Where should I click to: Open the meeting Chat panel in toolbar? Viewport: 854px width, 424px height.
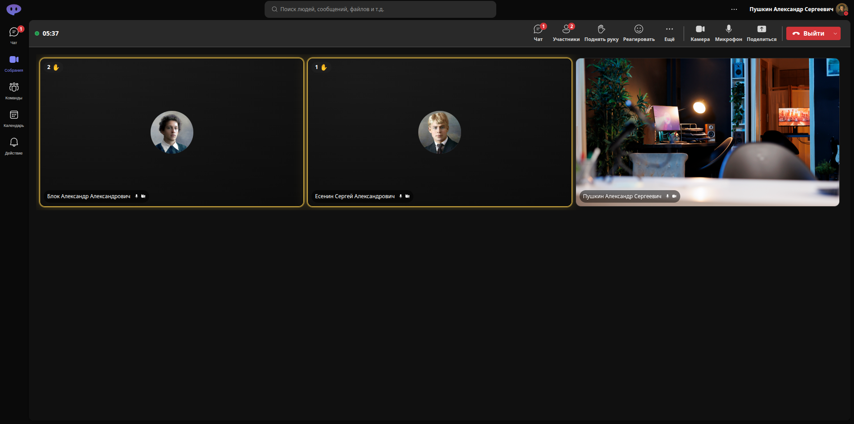[x=538, y=33]
